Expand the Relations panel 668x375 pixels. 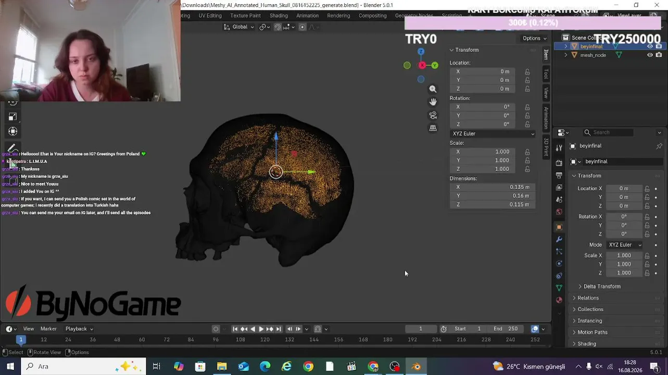(x=588, y=298)
